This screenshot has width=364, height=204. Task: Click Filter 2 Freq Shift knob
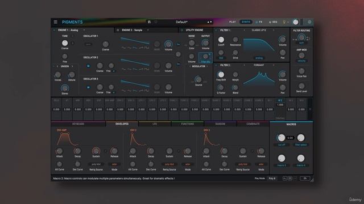tap(221, 74)
